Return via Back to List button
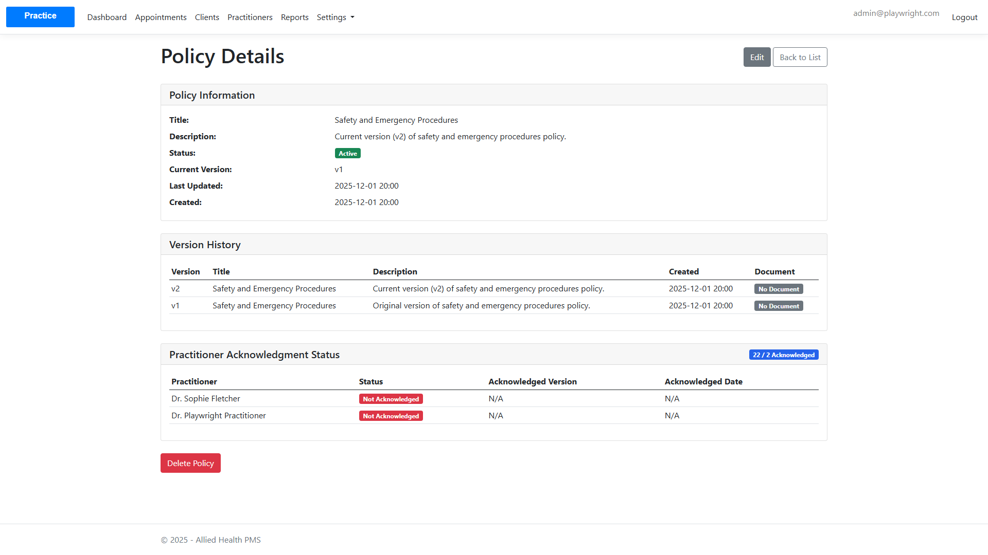The image size is (988, 555). tap(800, 57)
